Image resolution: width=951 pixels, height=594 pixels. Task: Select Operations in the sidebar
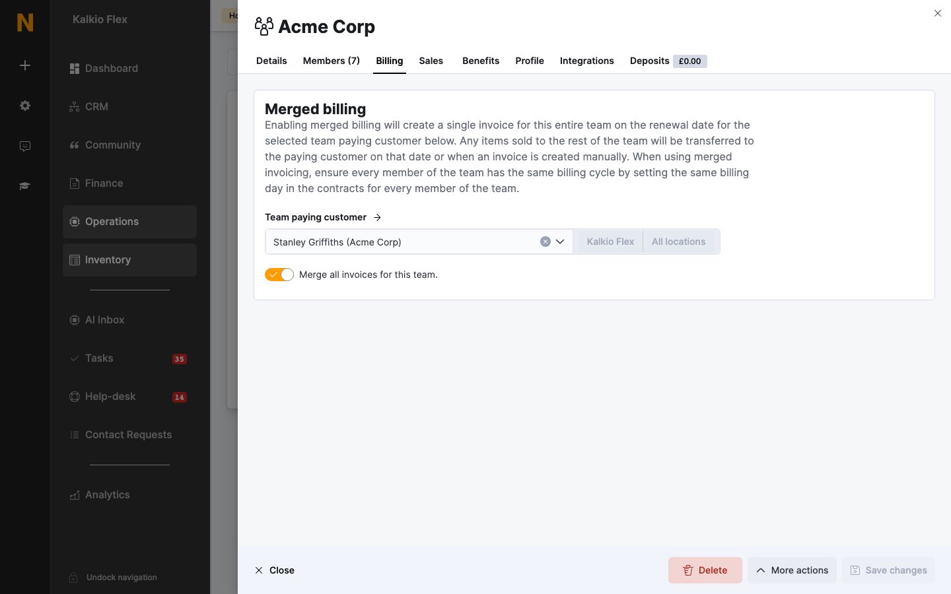coord(129,222)
